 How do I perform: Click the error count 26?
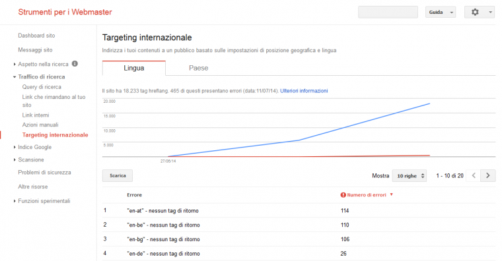click(343, 254)
